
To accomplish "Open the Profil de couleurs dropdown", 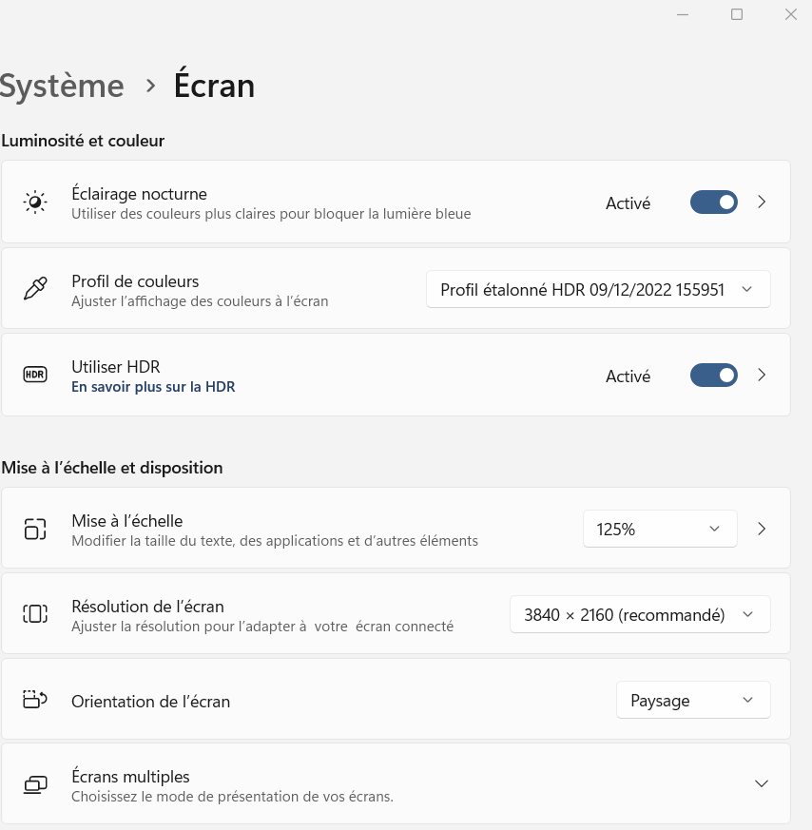I will [x=598, y=289].
